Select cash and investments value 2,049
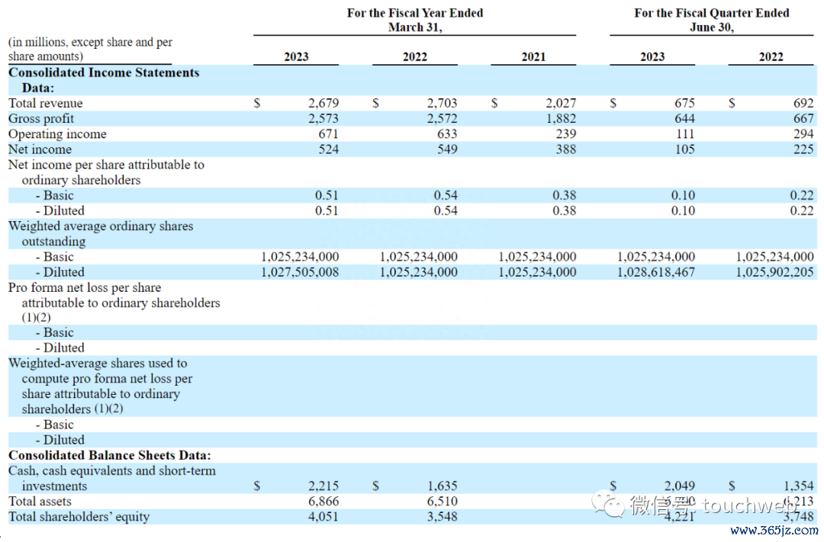This screenshot has height=542, width=824. [x=680, y=486]
